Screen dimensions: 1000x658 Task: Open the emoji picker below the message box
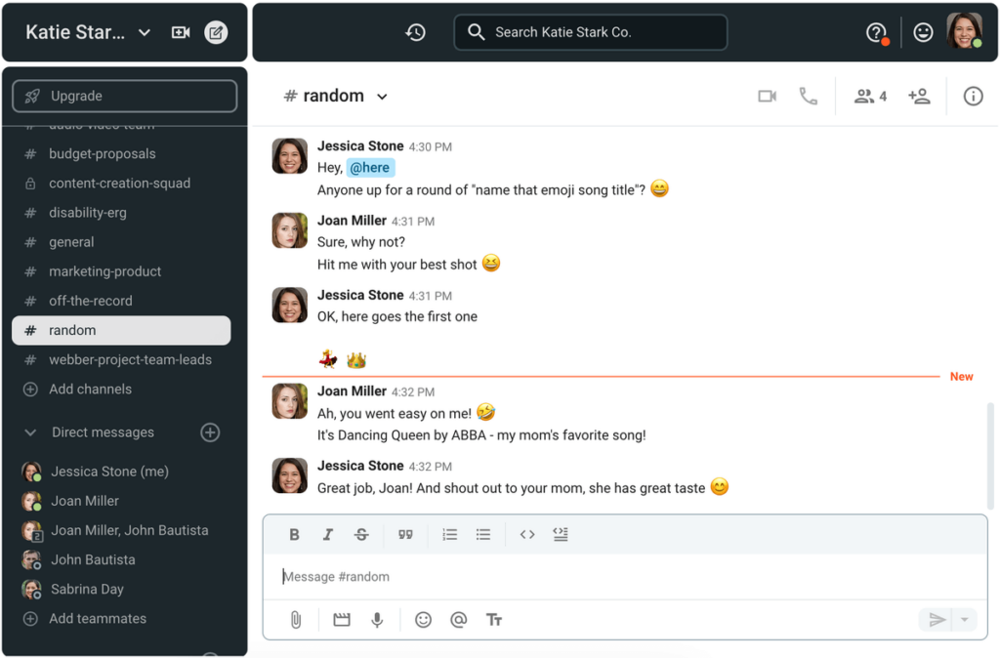pos(423,619)
